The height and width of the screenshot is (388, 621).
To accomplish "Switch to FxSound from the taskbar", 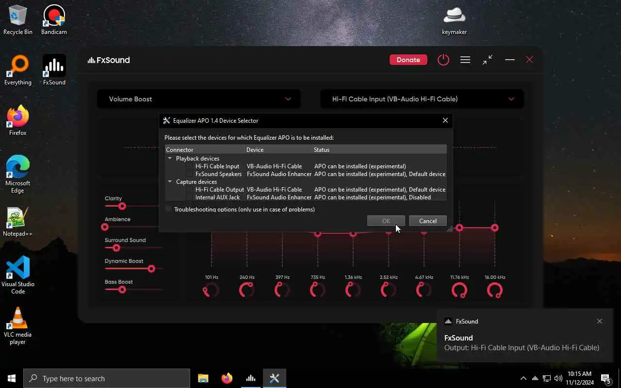I will click(250, 378).
